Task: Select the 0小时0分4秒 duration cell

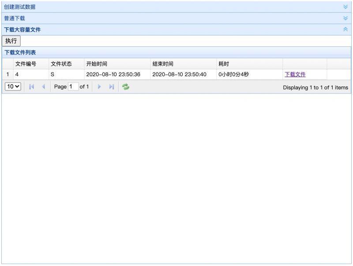Action: (250, 75)
